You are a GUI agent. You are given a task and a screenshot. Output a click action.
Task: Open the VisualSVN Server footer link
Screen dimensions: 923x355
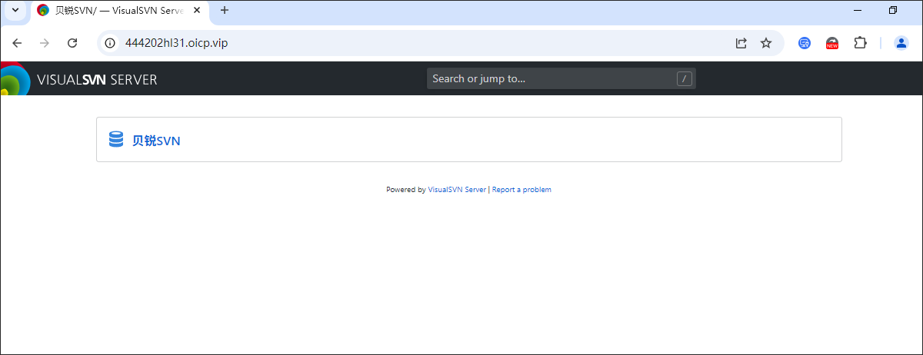457,190
